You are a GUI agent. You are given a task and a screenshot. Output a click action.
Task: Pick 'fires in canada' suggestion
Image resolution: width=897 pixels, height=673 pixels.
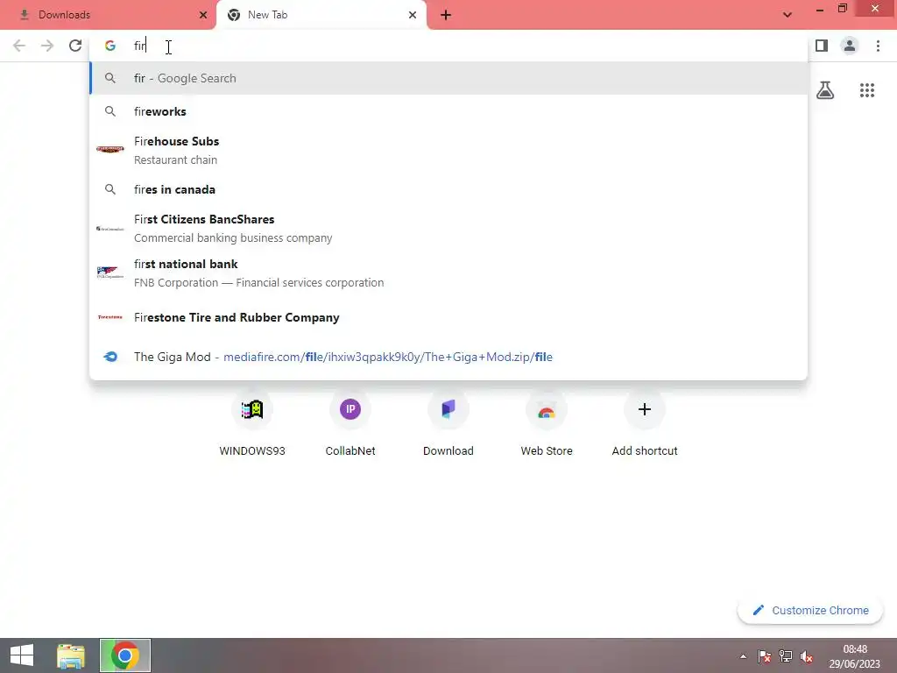[448, 189]
